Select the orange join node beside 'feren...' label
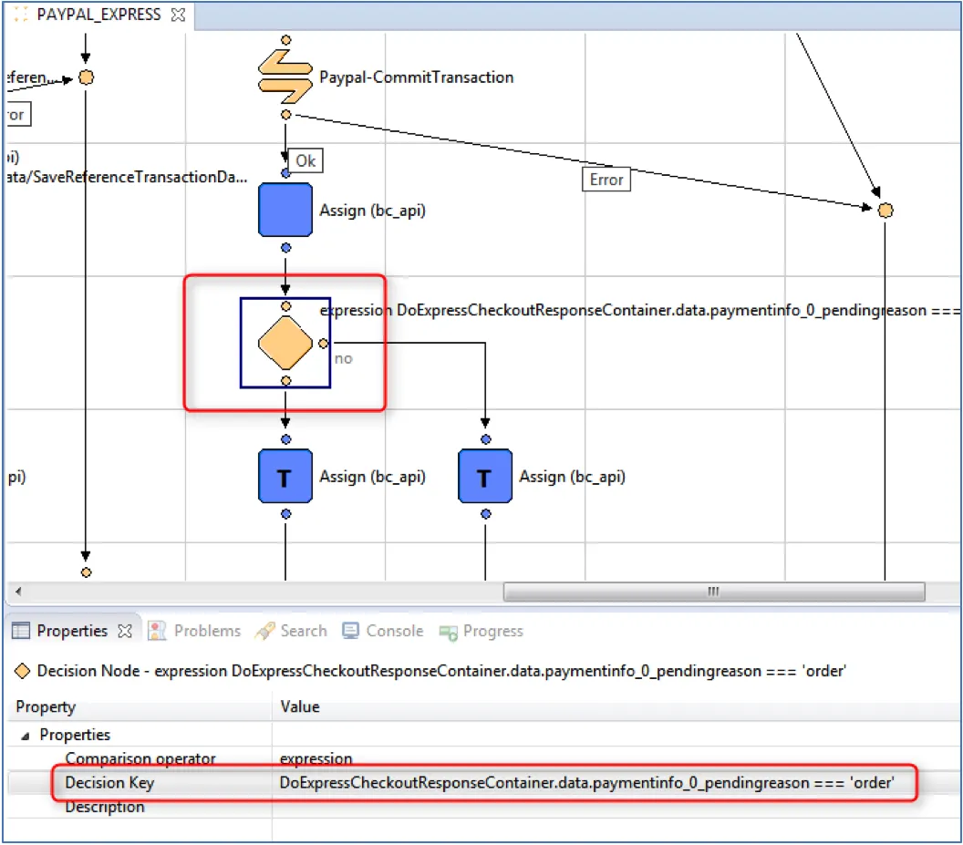Viewport: 963px width, 845px height. pos(87,77)
